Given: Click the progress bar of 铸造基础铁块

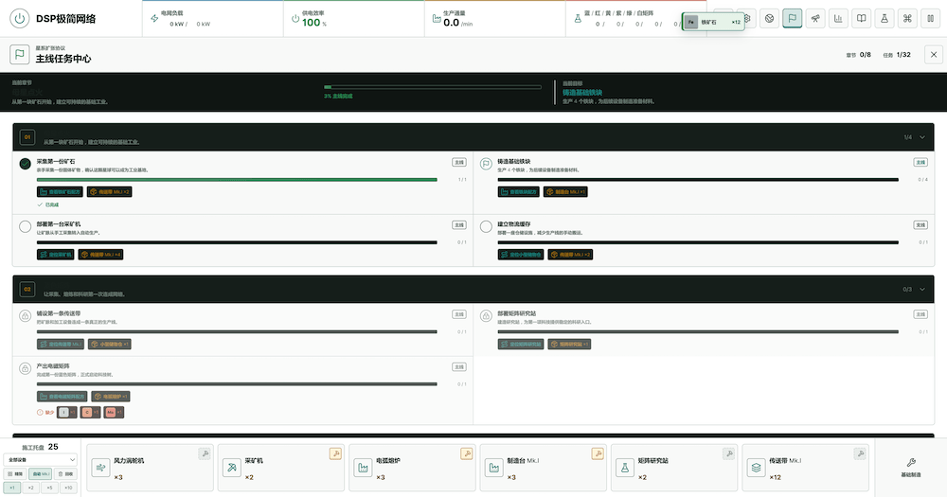Looking at the screenshot, I should pos(698,179).
